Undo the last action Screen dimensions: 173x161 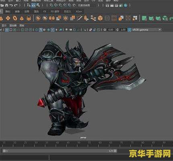[11, 6]
